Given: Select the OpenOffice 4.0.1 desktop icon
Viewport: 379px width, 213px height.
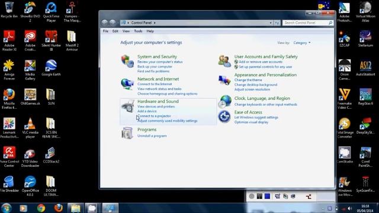Looking at the screenshot, I should pyautogui.click(x=30, y=186).
